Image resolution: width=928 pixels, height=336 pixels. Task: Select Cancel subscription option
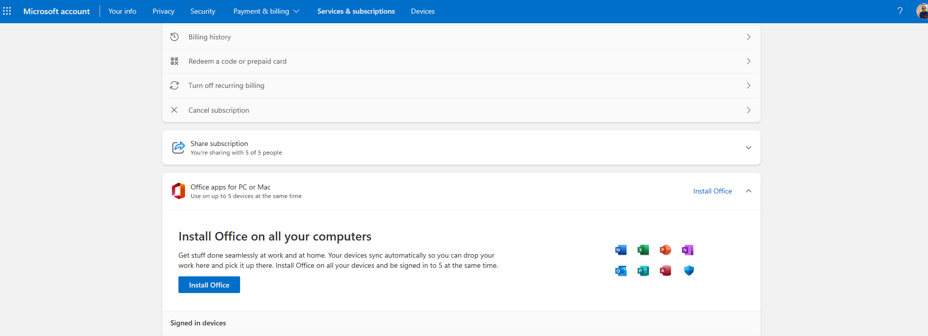click(461, 110)
